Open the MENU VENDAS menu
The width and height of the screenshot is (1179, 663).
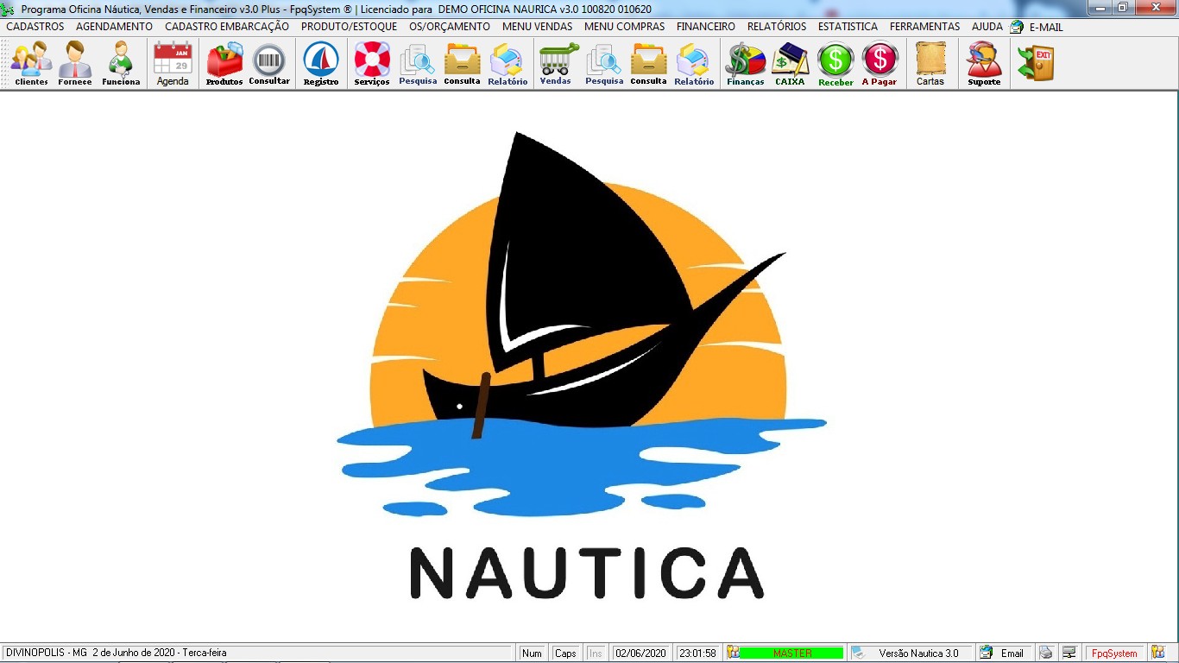[538, 27]
